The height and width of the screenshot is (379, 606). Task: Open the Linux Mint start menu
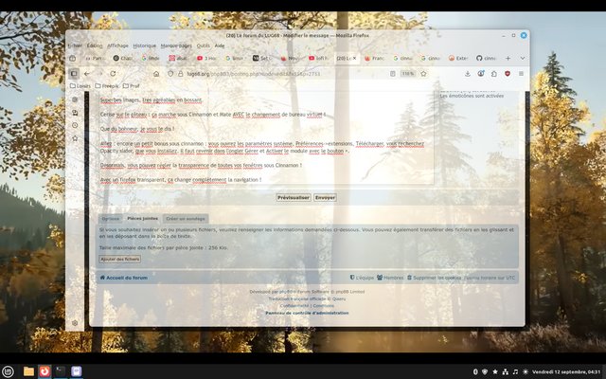pyautogui.click(x=9, y=370)
